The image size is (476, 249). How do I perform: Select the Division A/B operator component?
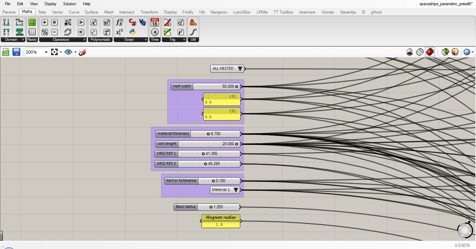point(45,32)
